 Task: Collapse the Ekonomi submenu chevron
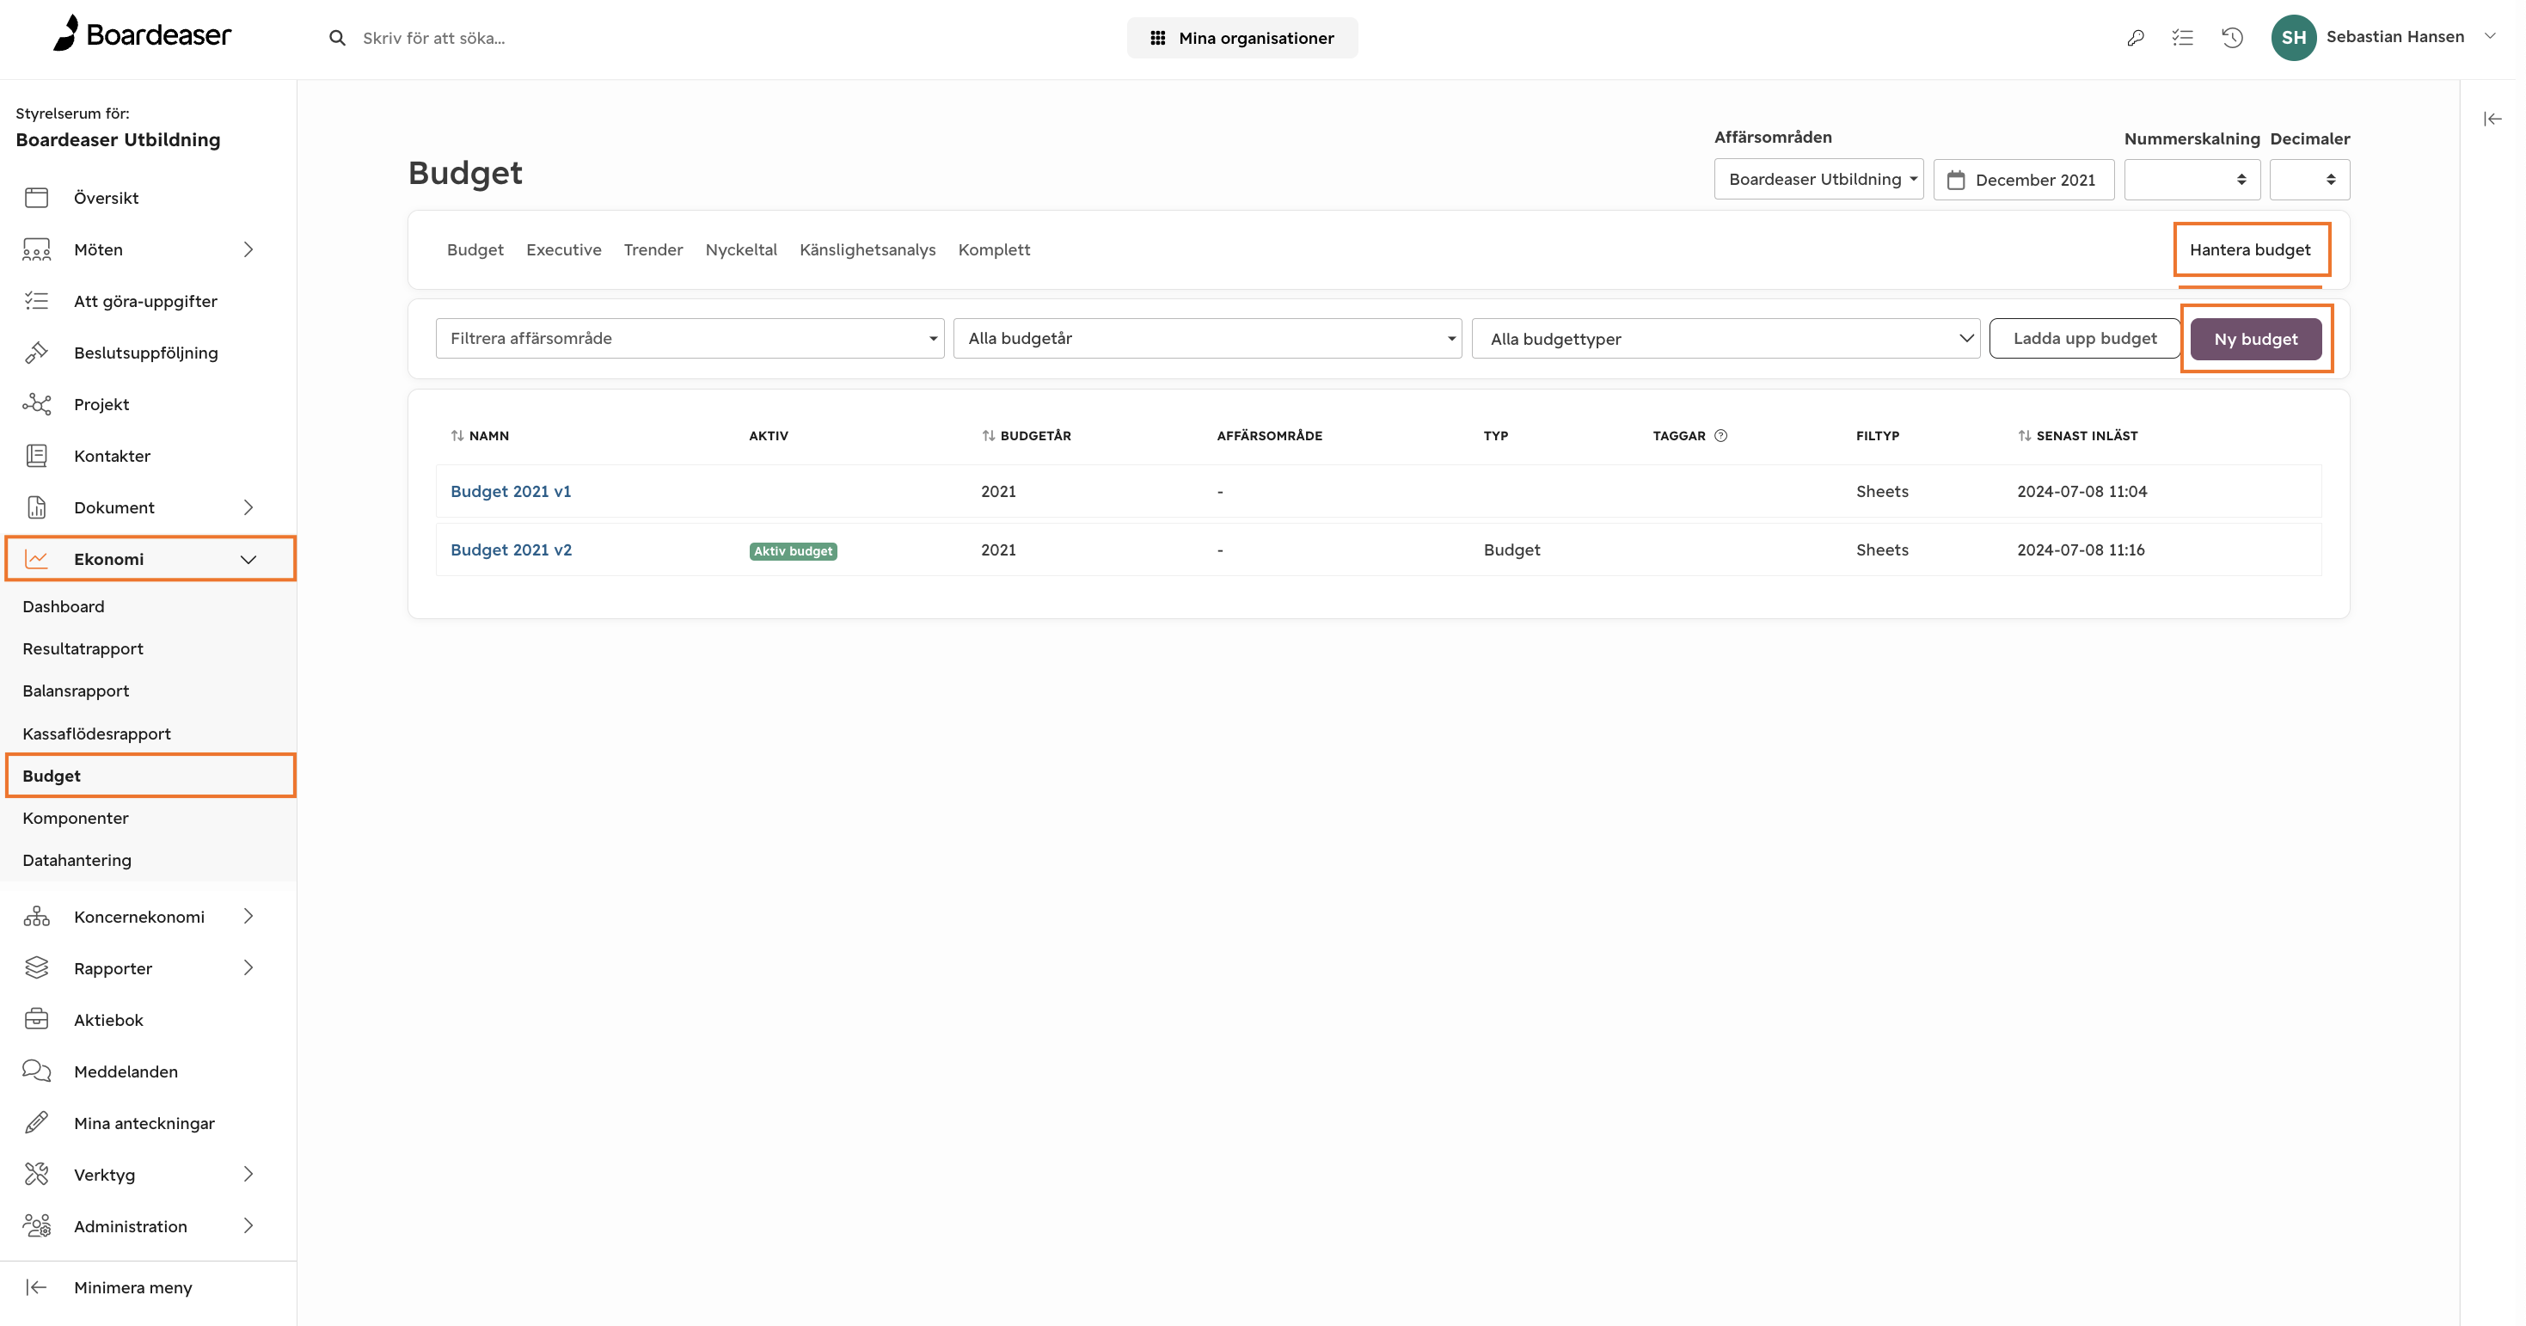coord(248,559)
